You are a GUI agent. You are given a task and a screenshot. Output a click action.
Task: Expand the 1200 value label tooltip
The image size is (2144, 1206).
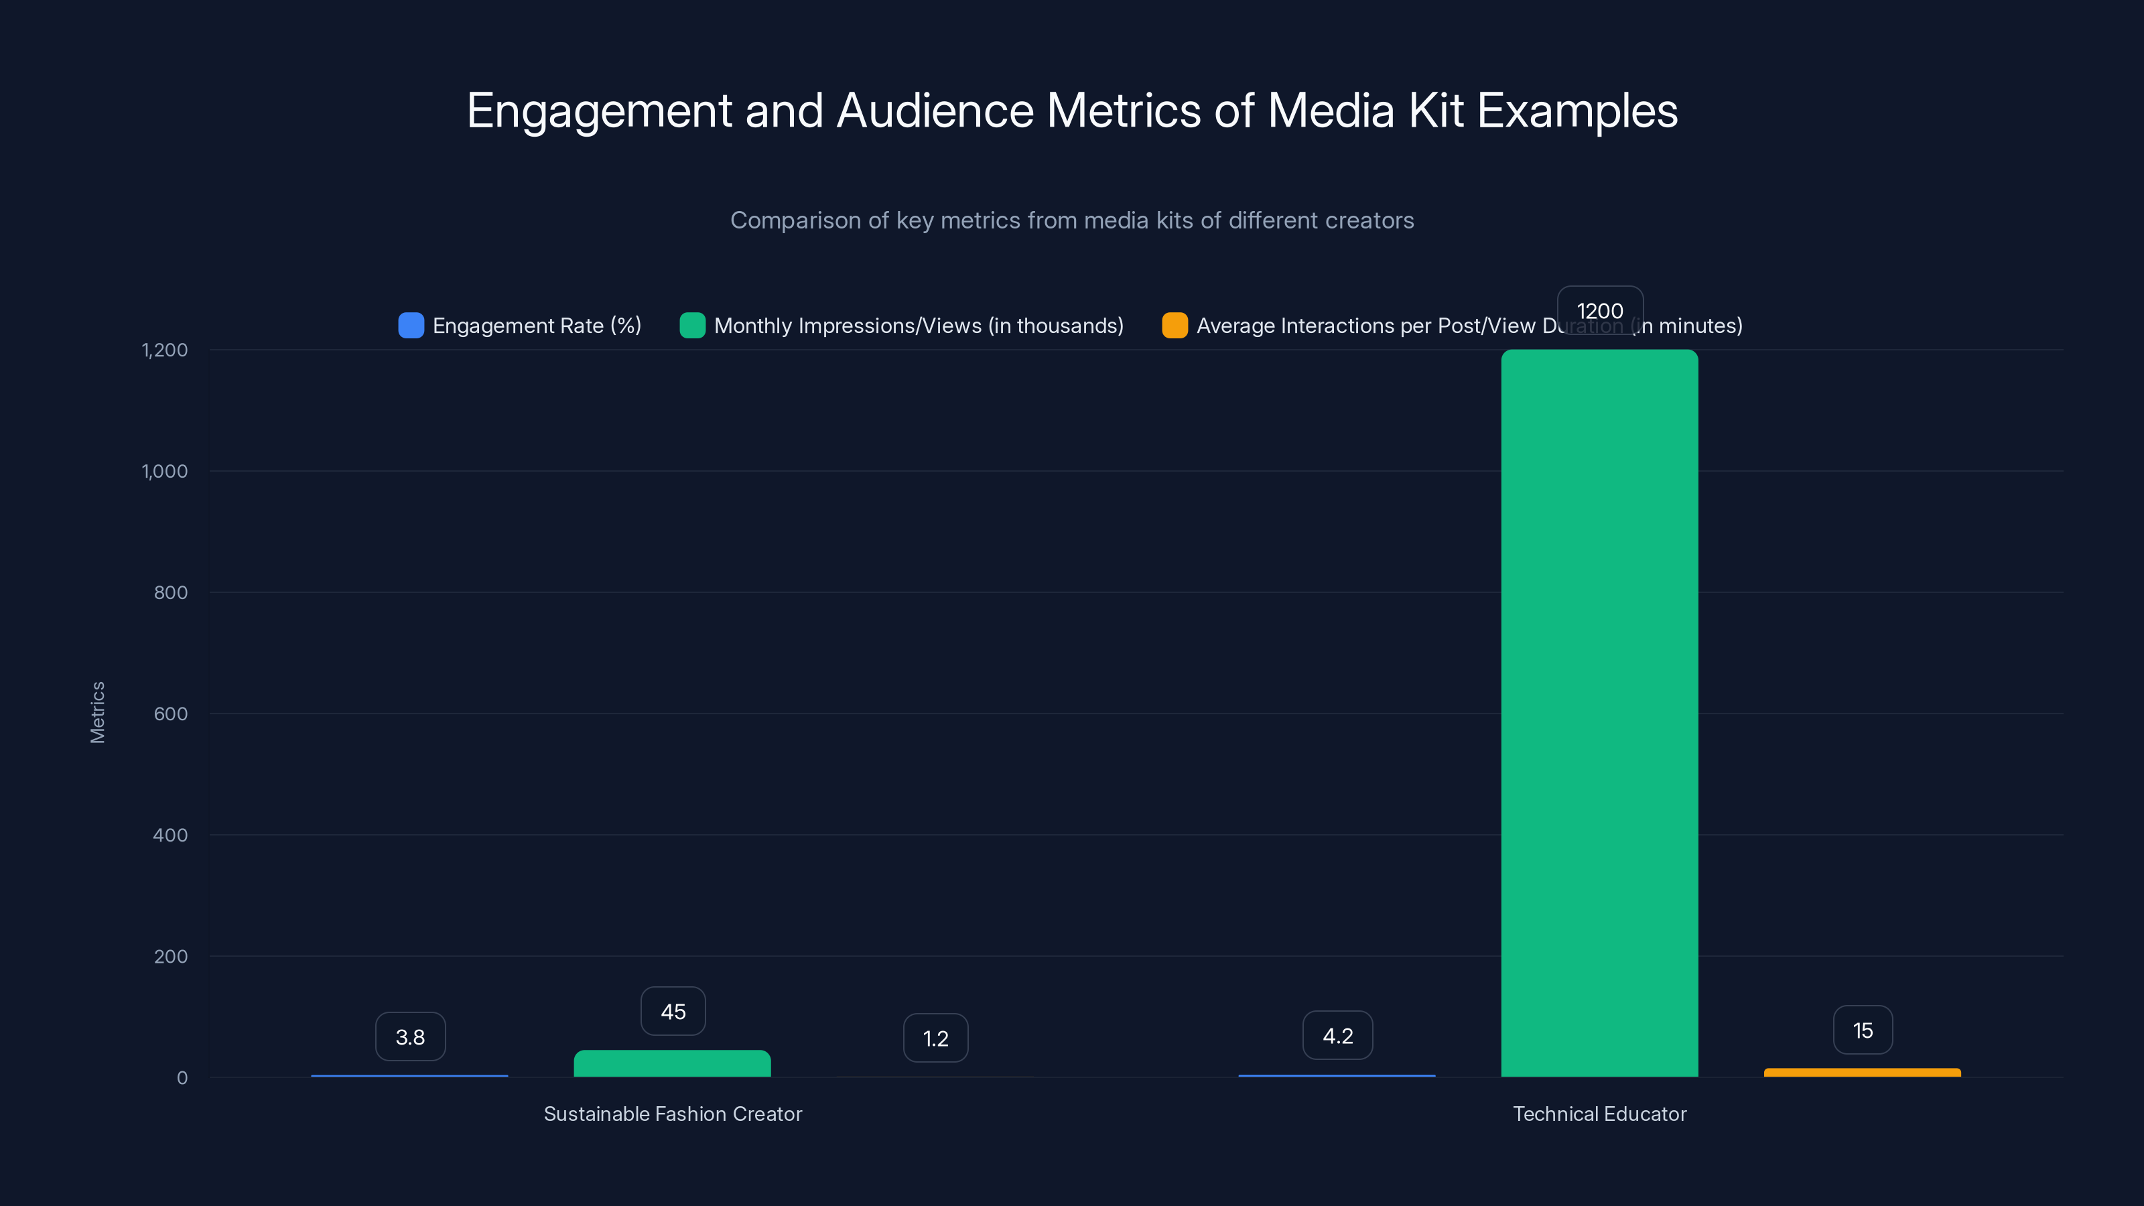[x=1599, y=310]
